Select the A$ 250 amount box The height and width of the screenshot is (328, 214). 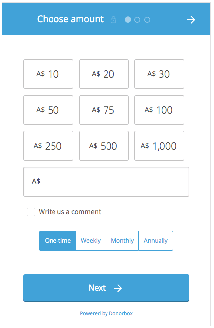tap(48, 146)
